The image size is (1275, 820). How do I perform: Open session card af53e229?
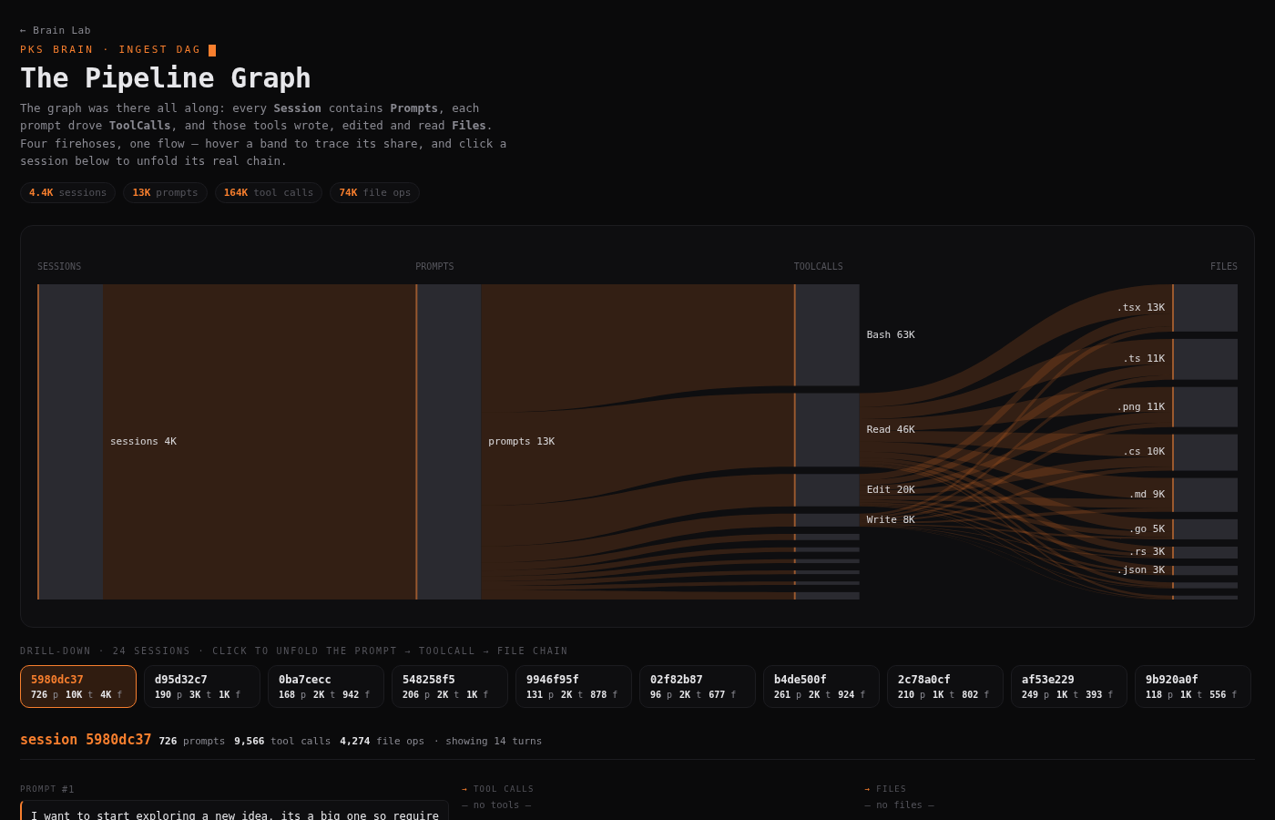1069,686
